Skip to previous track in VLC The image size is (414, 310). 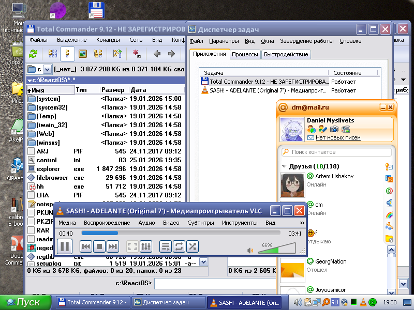(86, 246)
